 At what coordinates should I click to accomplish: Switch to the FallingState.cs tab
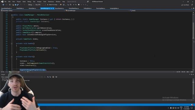pos(87,8)
